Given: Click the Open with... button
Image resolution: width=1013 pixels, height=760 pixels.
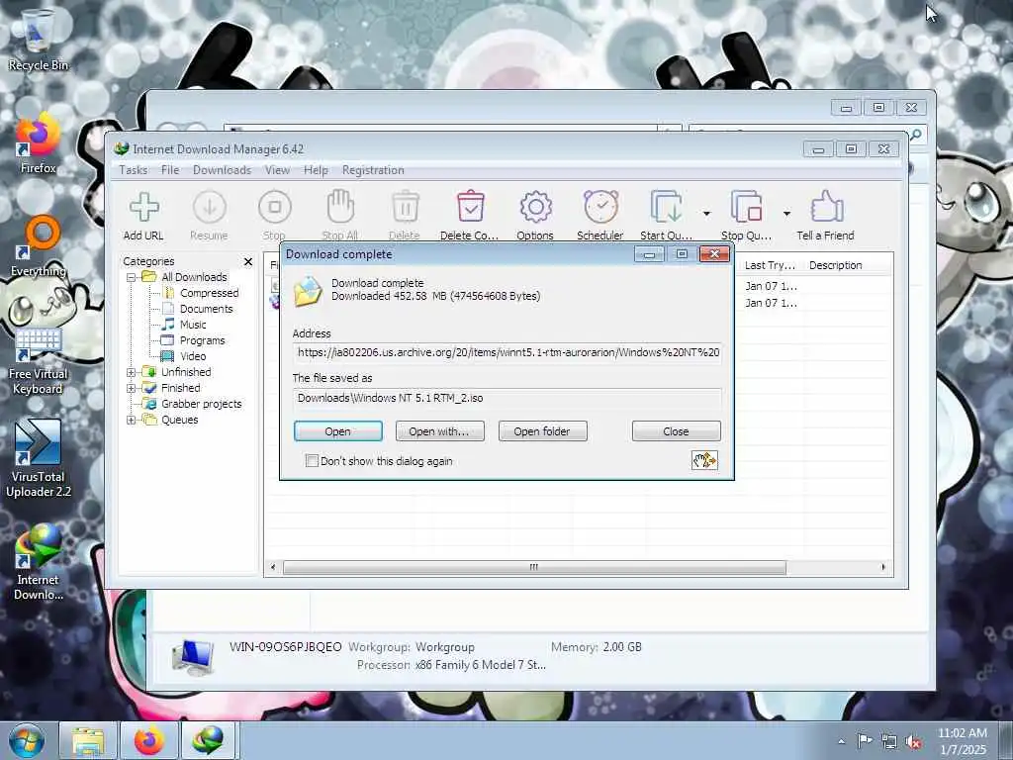Looking at the screenshot, I should click(439, 431).
